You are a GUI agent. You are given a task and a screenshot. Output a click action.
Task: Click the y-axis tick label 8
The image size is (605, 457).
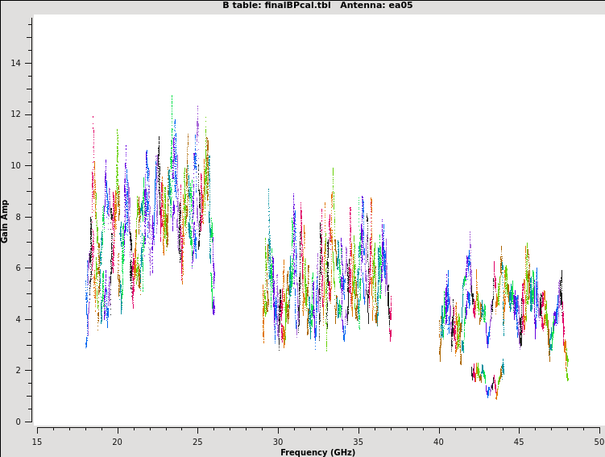click(x=19, y=217)
